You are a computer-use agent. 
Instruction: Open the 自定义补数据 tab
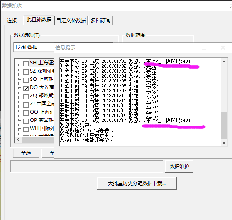click(71, 20)
